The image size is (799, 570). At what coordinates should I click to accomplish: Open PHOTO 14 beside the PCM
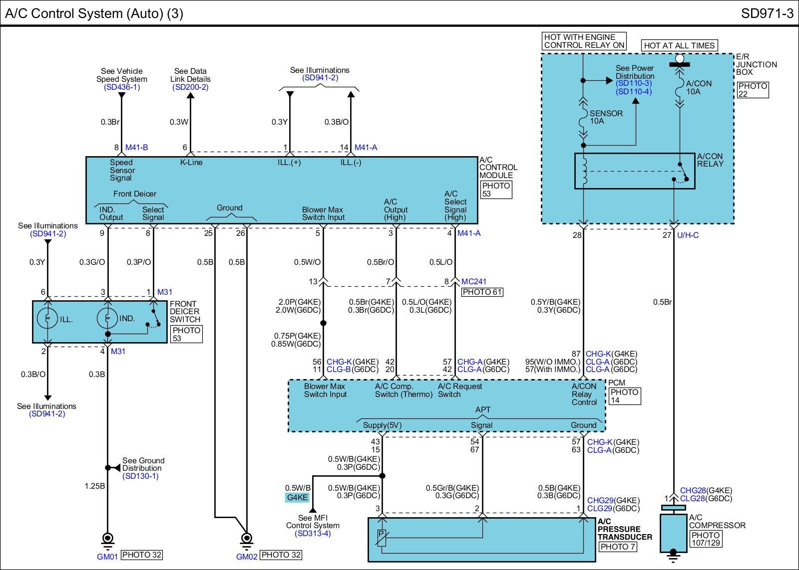[624, 396]
